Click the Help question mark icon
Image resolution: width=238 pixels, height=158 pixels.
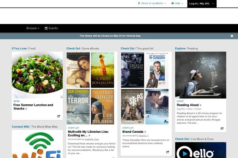click(x=173, y=3)
